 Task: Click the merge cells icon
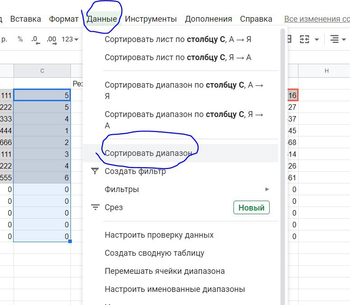point(305,39)
